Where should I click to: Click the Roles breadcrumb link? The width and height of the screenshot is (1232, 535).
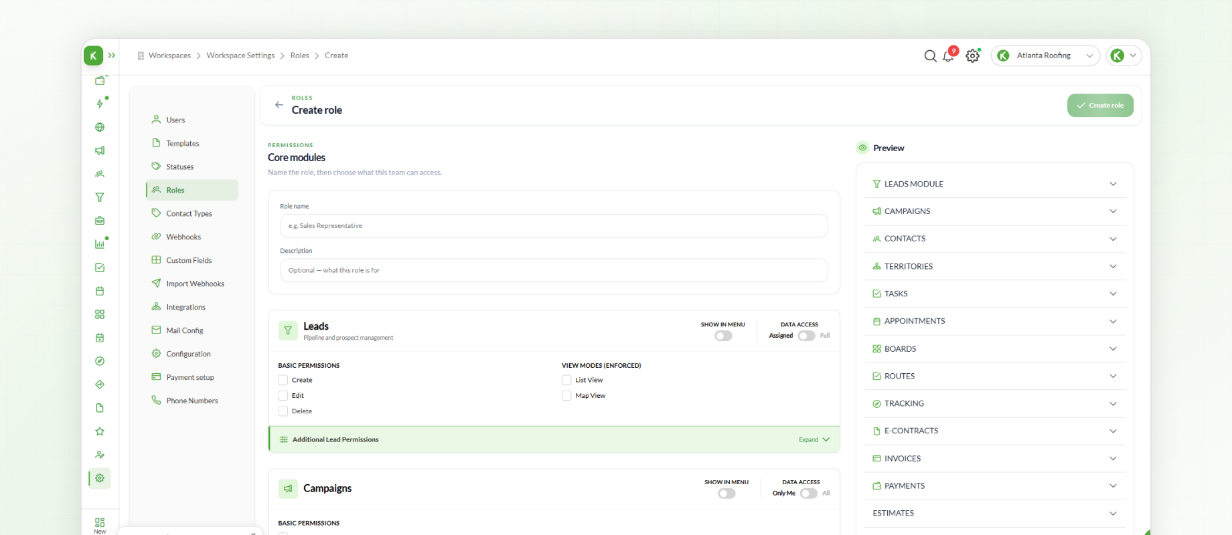click(x=299, y=56)
